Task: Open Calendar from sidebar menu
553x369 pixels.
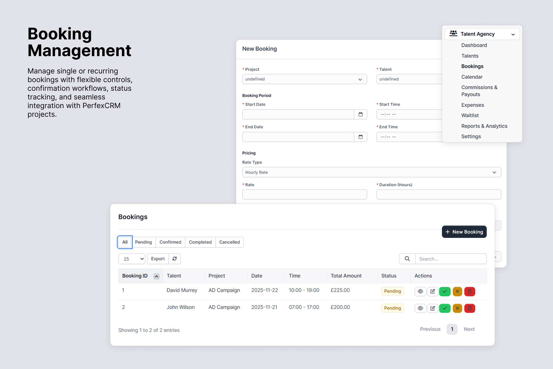Action: click(472, 77)
